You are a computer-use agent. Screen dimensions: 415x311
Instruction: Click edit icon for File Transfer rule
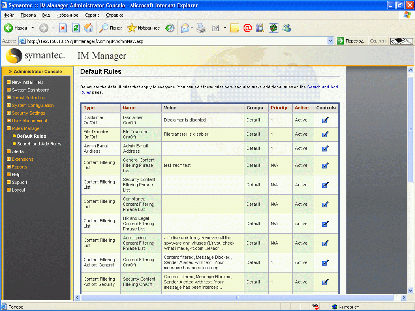pos(325,134)
